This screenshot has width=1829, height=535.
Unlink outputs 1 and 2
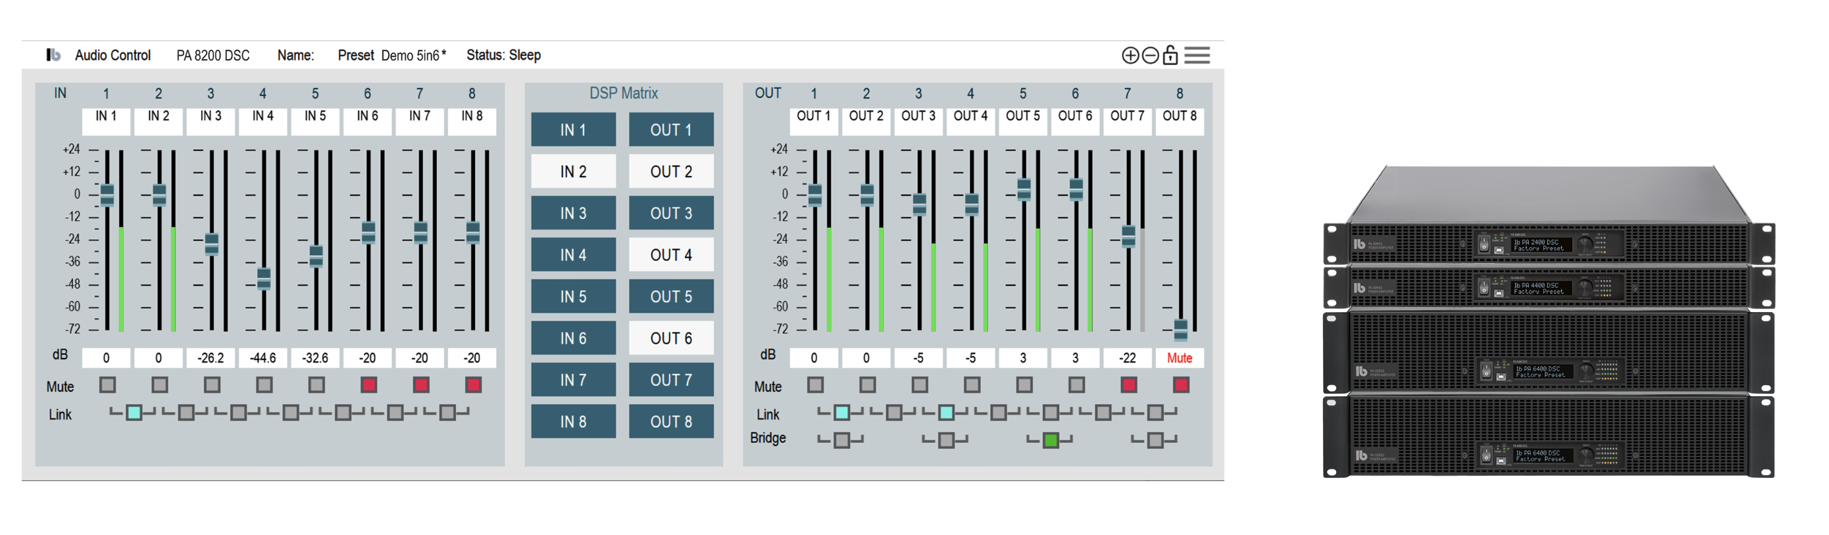pyautogui.click(x=841, y=412)
